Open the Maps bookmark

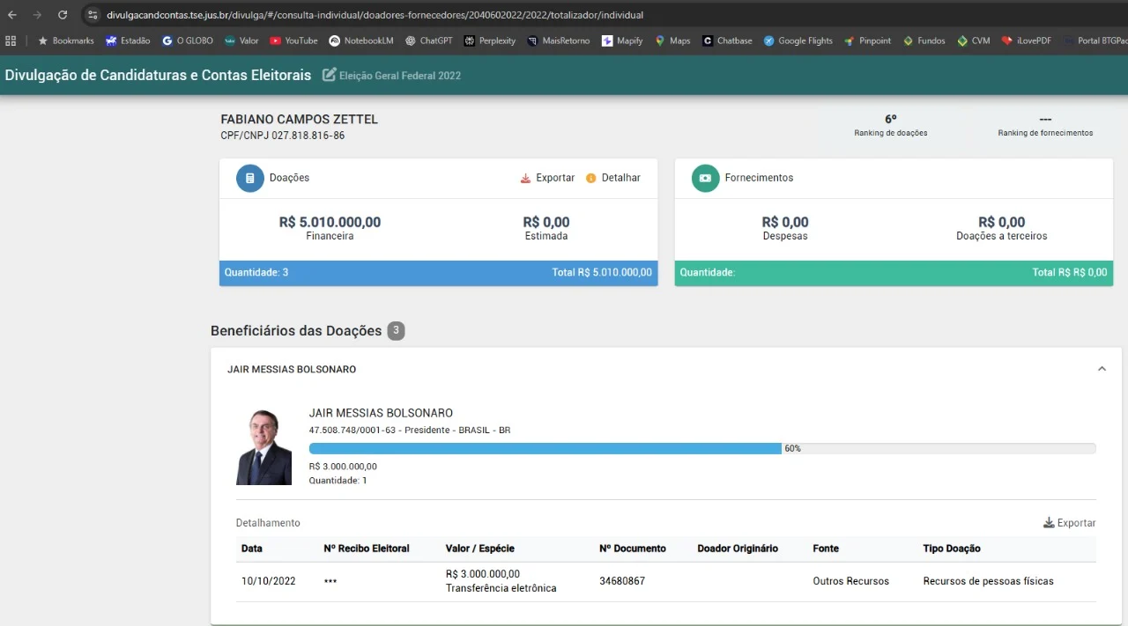coord(672,41)
